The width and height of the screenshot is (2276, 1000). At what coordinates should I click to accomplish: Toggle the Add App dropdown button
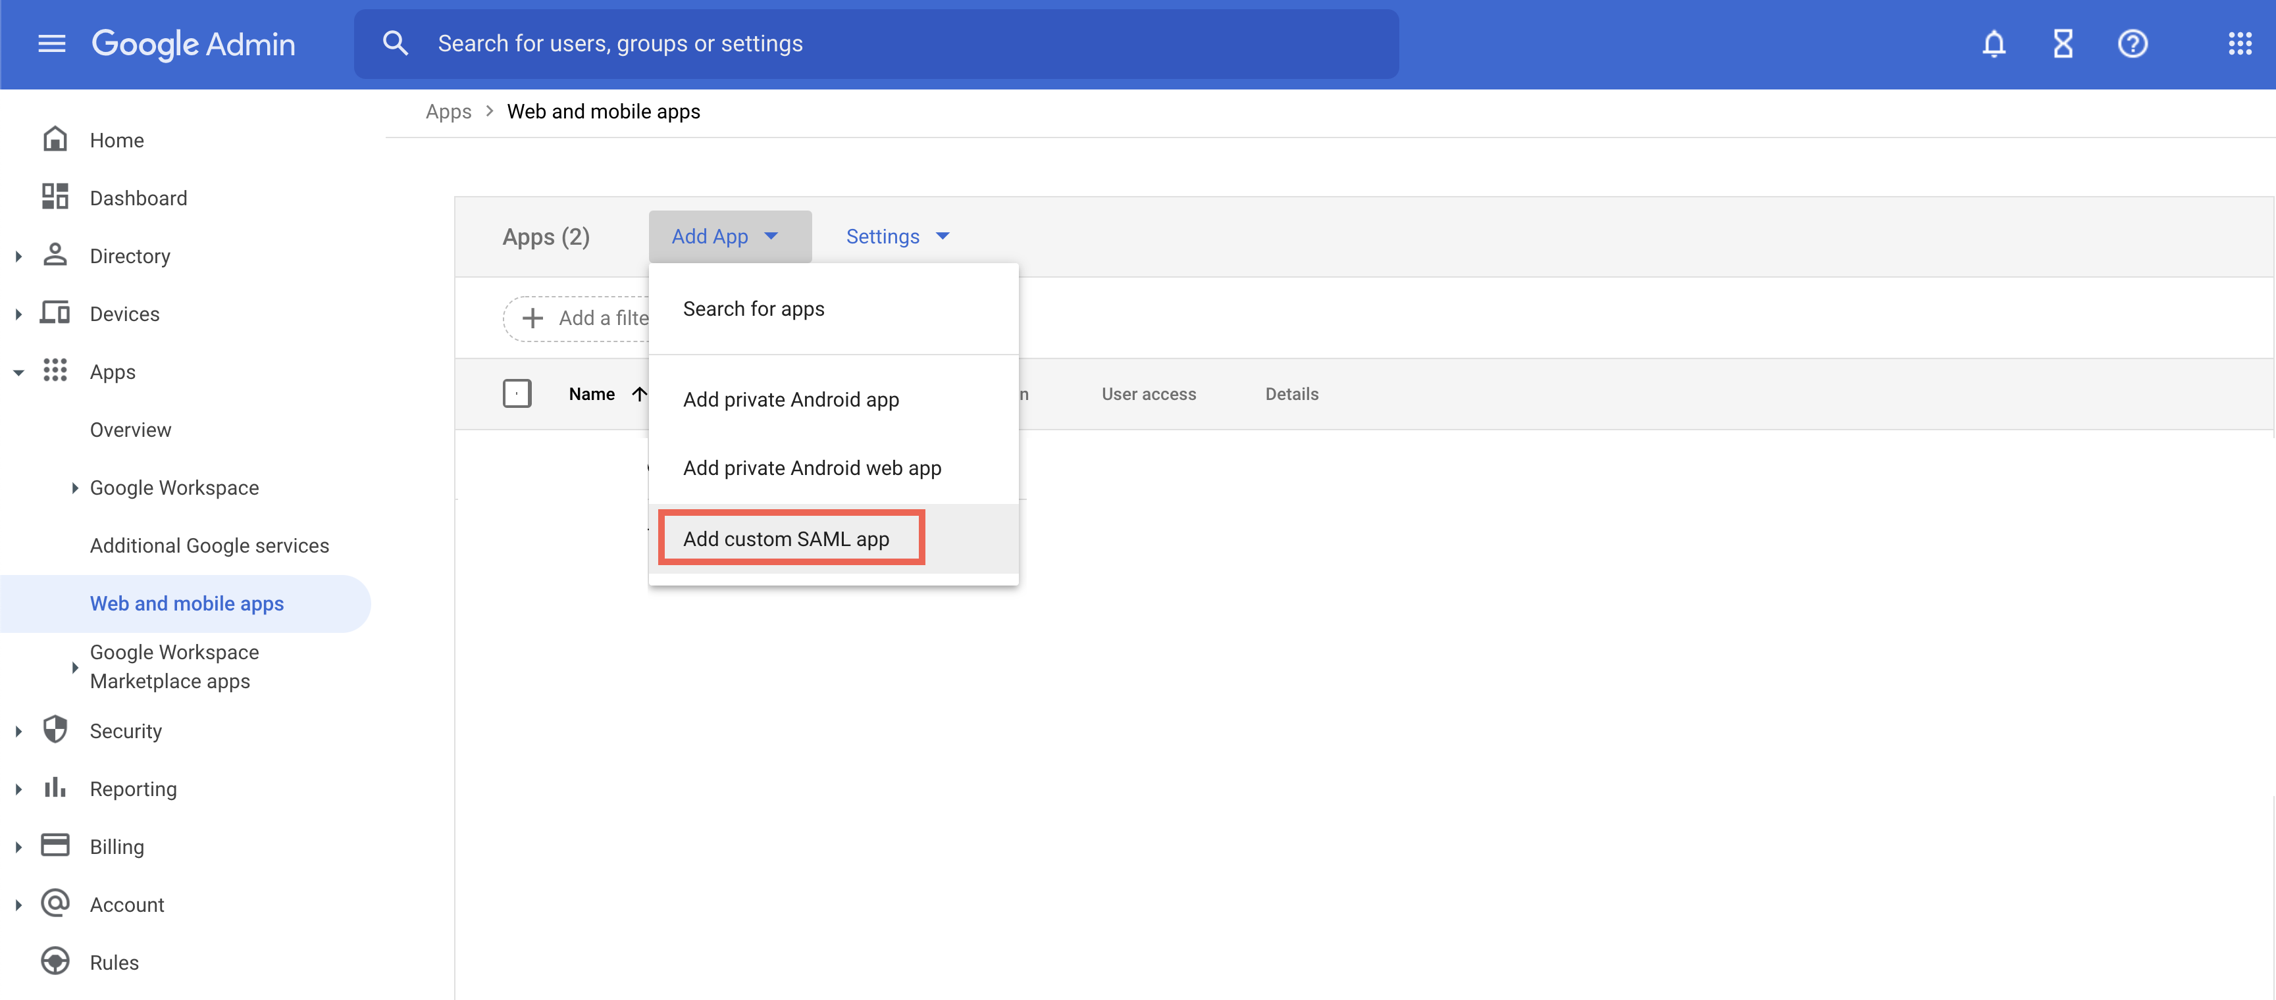(730, 236)
